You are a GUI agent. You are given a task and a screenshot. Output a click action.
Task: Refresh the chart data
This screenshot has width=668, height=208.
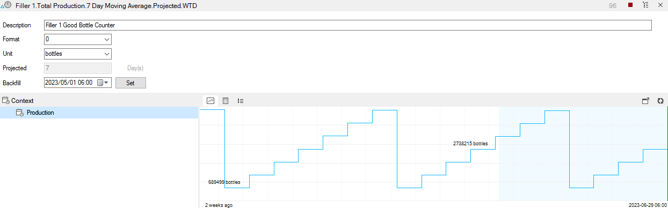[660, 100]
